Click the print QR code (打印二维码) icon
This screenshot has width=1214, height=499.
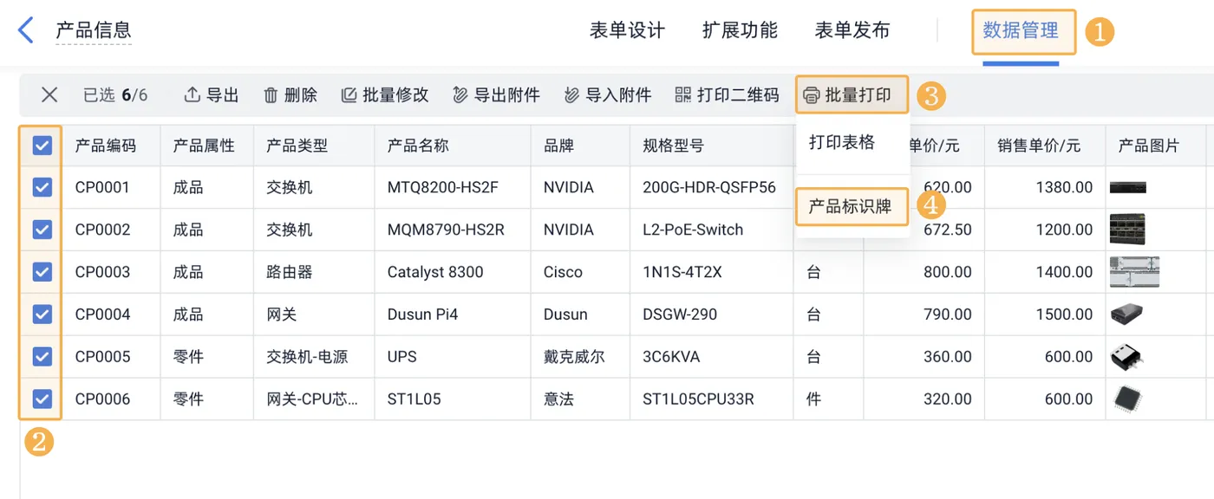pyautogui.click(x=683, y=95)
